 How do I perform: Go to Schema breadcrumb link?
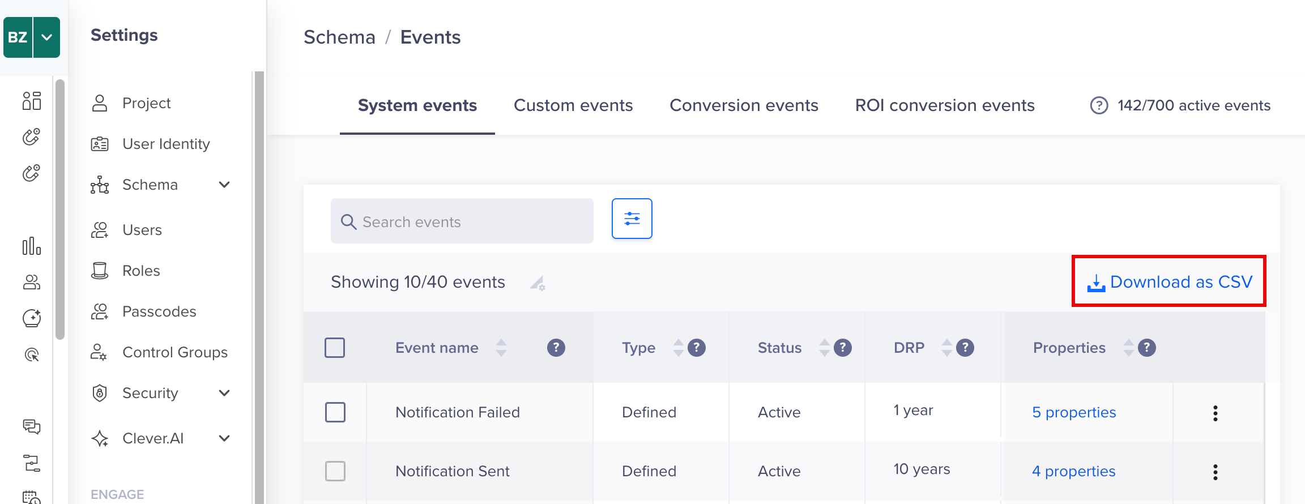(x=339, y=37)
